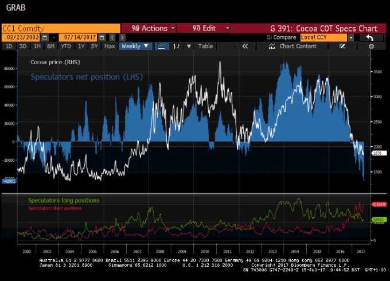Click the back arrow button
The width and height of the screenshot is (390, 281).
pyautogui.click(x=370, y=37)
